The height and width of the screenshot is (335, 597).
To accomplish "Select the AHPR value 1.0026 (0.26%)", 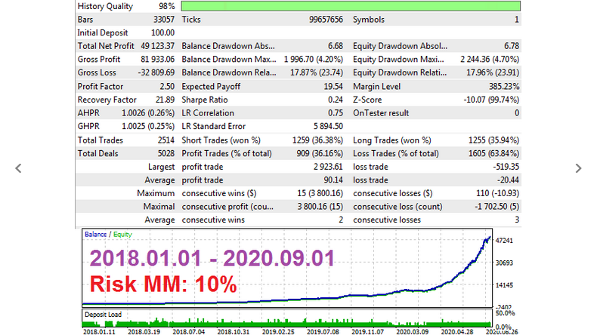I will (148, 113).
